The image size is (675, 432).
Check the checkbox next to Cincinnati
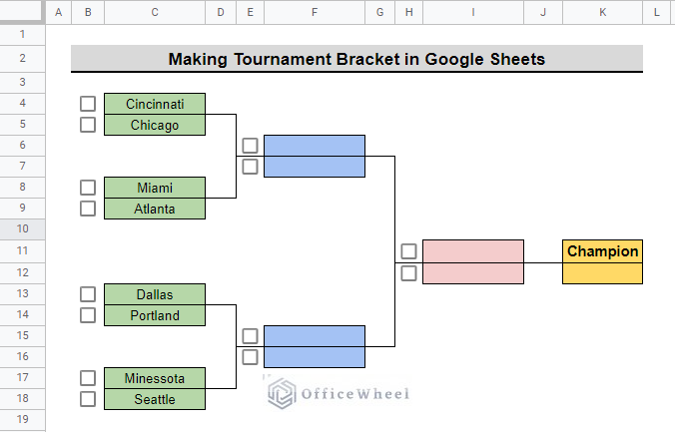[x=88, y=104]
